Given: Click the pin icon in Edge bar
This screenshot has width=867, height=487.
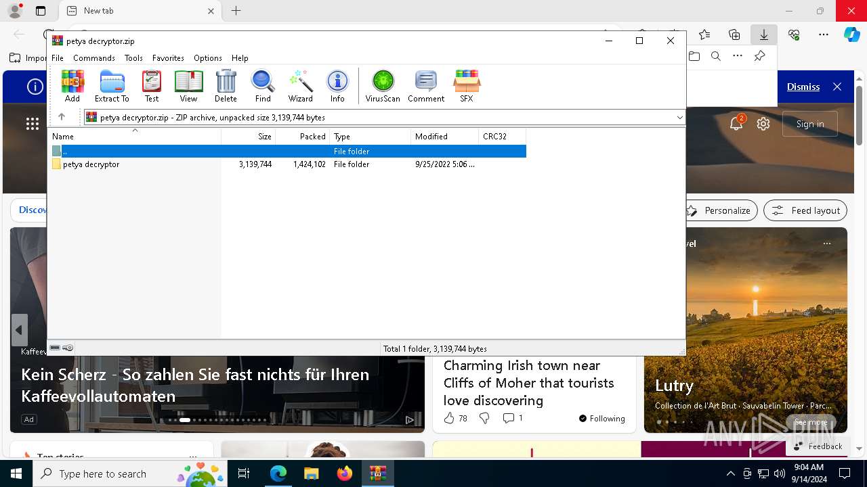Looking at the screenshot, I should (x=760, y=56).
